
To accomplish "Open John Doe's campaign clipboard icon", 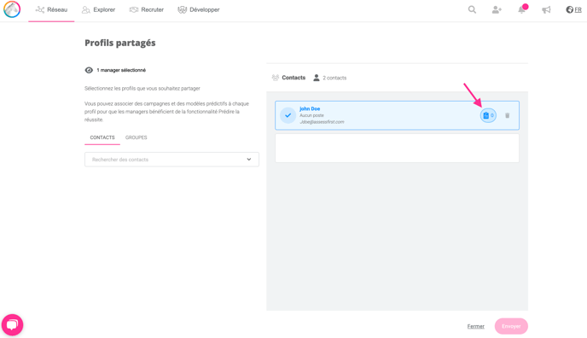I will (x=488, y=115).
